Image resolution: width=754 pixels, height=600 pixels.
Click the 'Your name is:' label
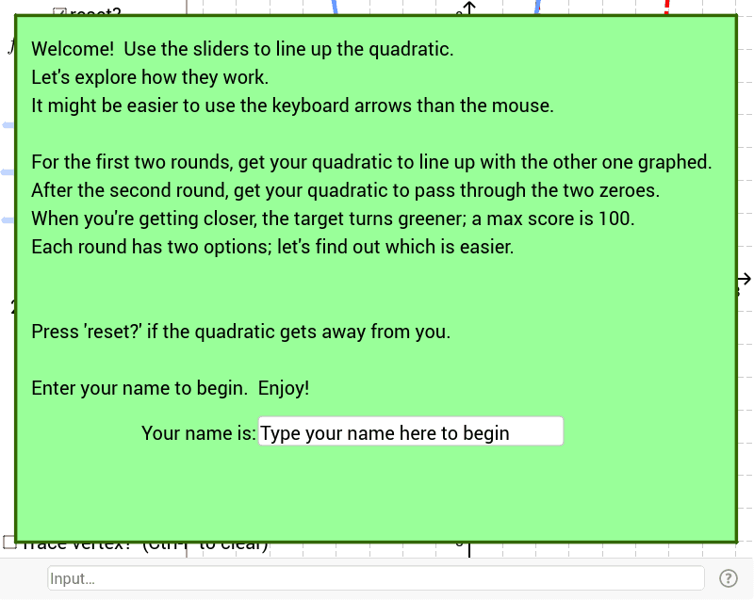click(199, 433)
